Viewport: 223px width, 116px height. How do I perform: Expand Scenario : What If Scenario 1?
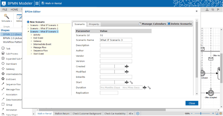tap(28, 25)
